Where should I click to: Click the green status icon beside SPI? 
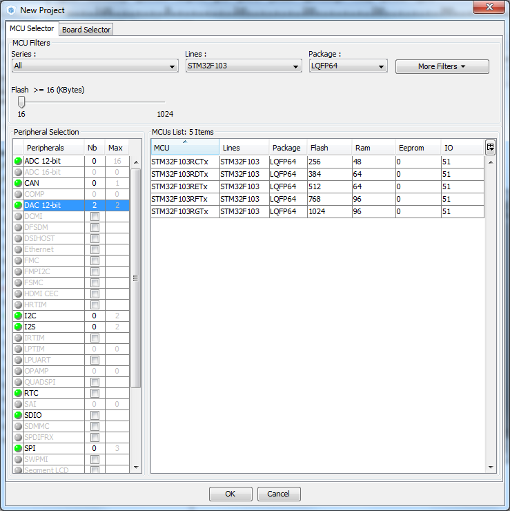click(x=18, y=448)
